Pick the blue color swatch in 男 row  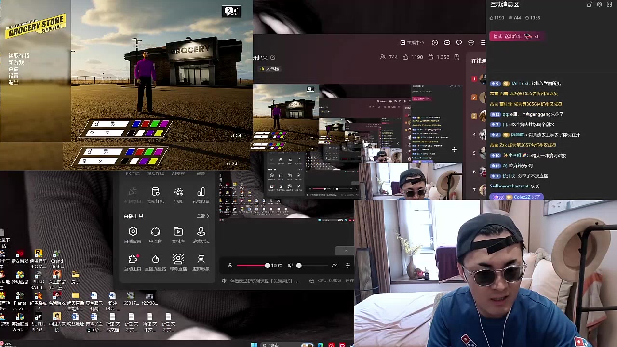coord(136,124)
